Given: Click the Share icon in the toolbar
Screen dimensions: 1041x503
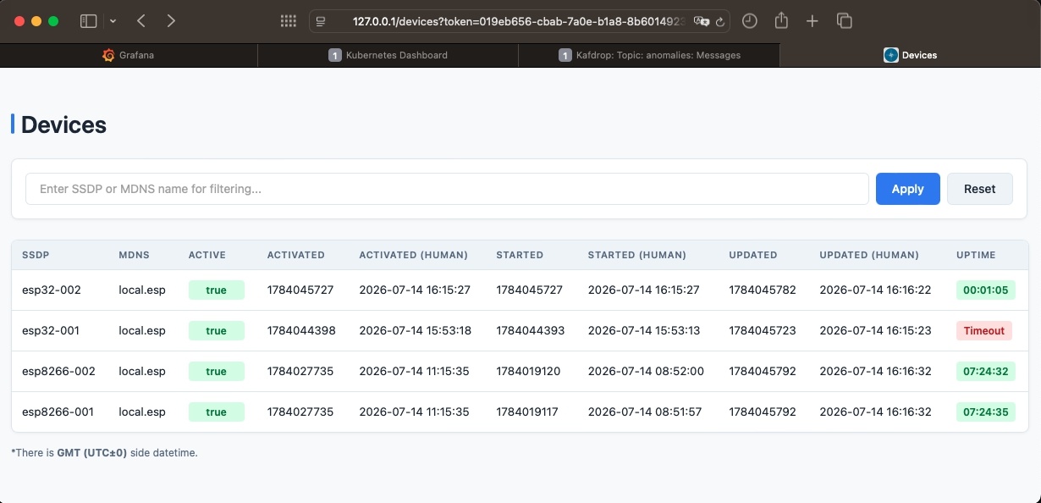Looking at the screenshot, I should pos(782,20).
